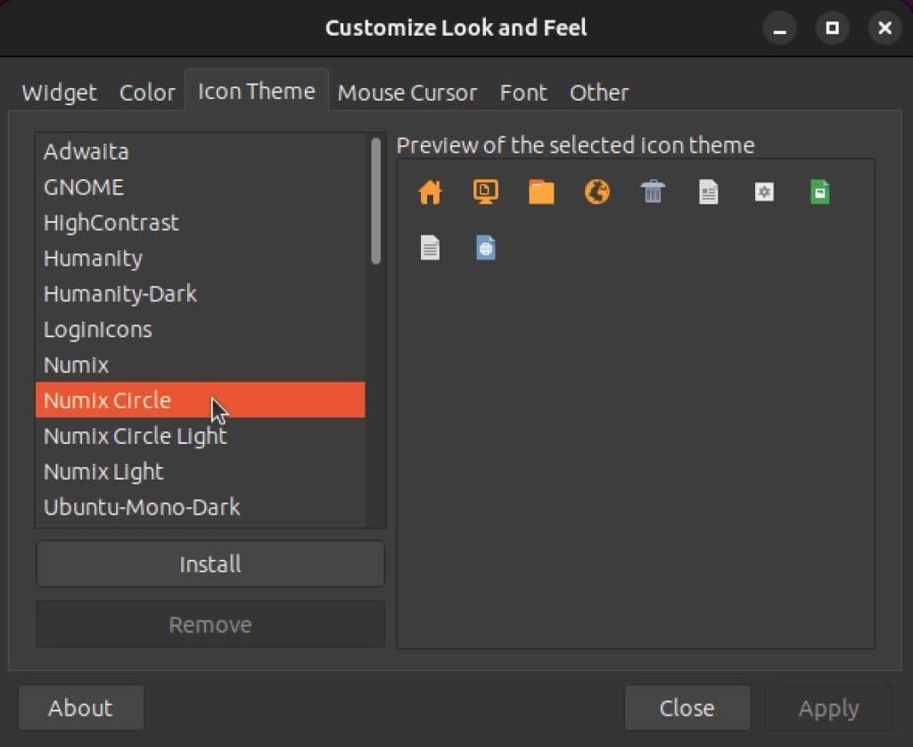Click the Close button at bottom
This screenshot has width=913, height=747.
pos(687,708)
